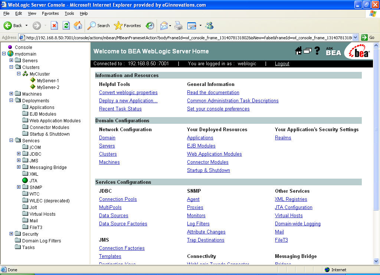This screenshot has height=275, width=380.
Task: Expand the JMS tree node
Action: coord(19,160)
